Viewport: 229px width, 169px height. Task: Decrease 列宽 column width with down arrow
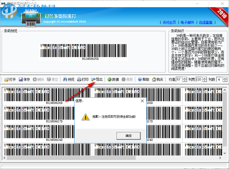point(205,81)
